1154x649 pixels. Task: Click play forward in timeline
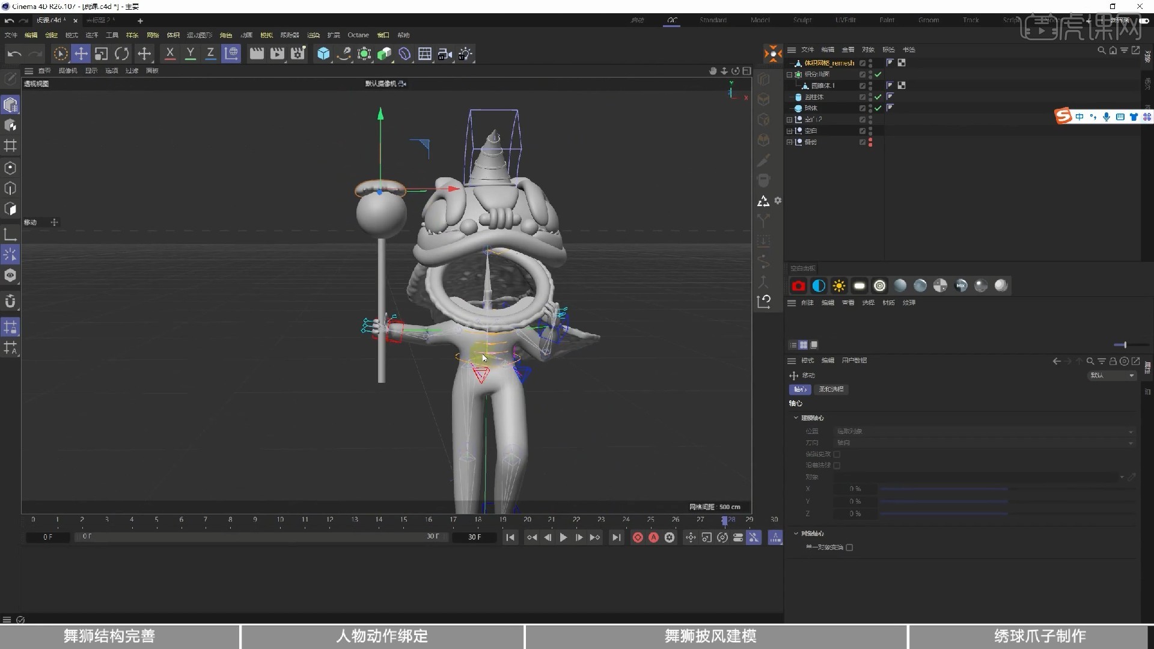tap(563, 537)
